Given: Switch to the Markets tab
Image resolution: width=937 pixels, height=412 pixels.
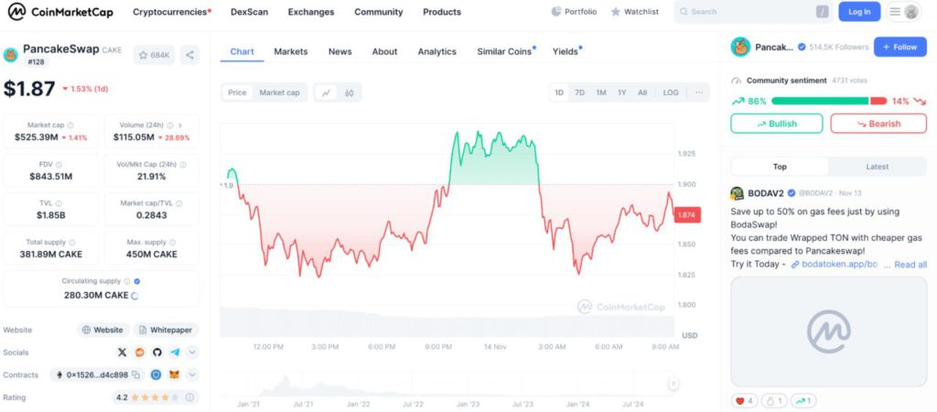Looking at the screenshot, I should pos(291,51).
